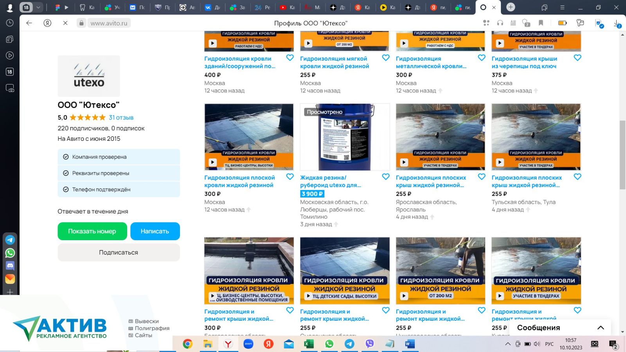Favorite the Жидкая резина/рубероид utexo listing
Image resolution: width=626 pixels, height=352 pixels.
tap(386, 176)
